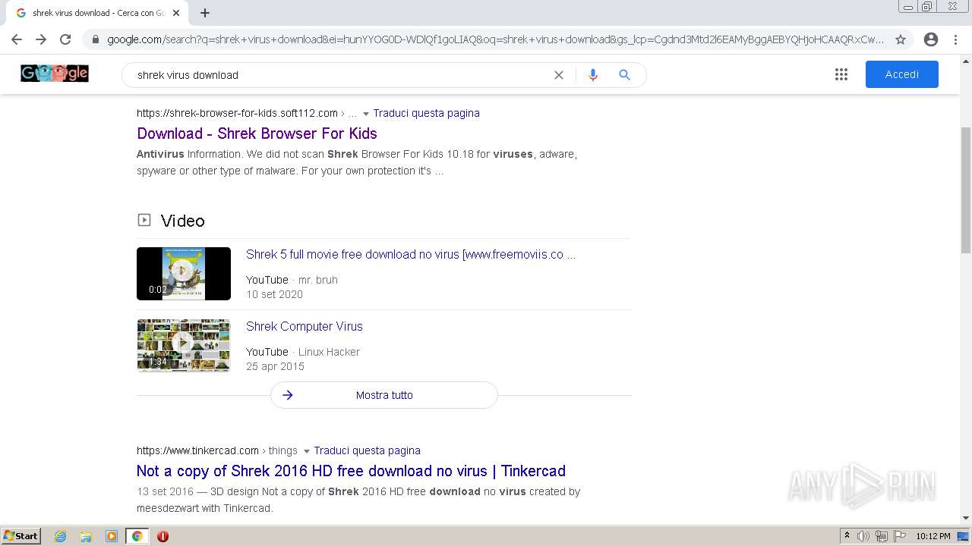The image size is (972, 546).
Task: Translate the Tinkercad result page
Action: pyautogui.click(x=367, y=450)
